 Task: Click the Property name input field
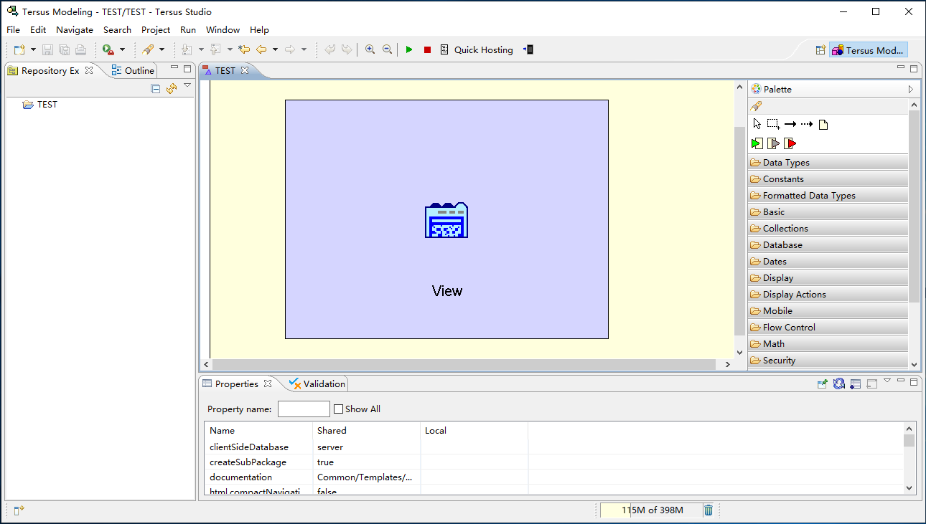(304, 409)
